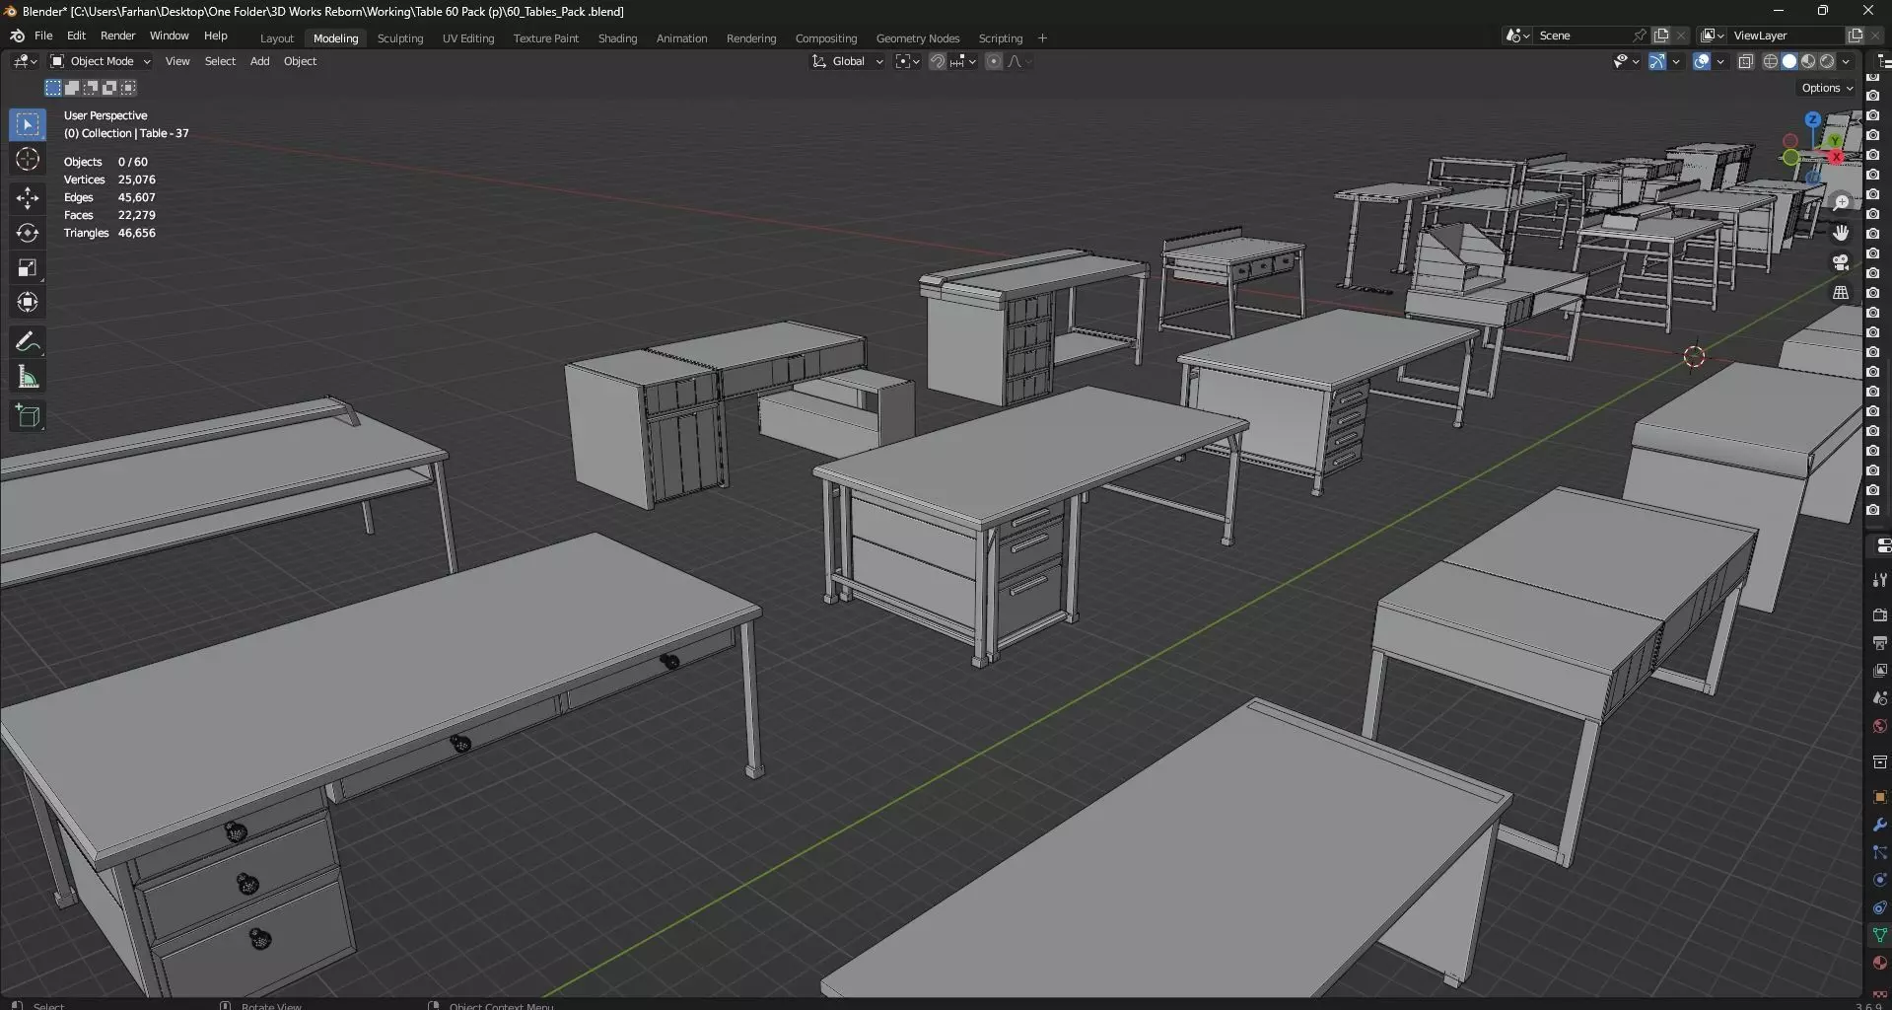This screenshot has height=1010, width=1892.
Task: Open the Scene properties tab
Action: 1879,697
